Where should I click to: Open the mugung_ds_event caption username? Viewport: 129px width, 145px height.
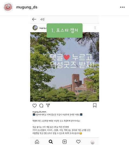39,112
